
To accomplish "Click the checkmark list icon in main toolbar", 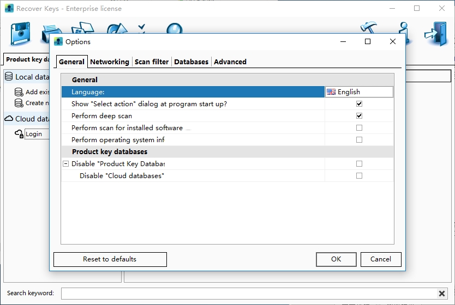I will (142, 28).
